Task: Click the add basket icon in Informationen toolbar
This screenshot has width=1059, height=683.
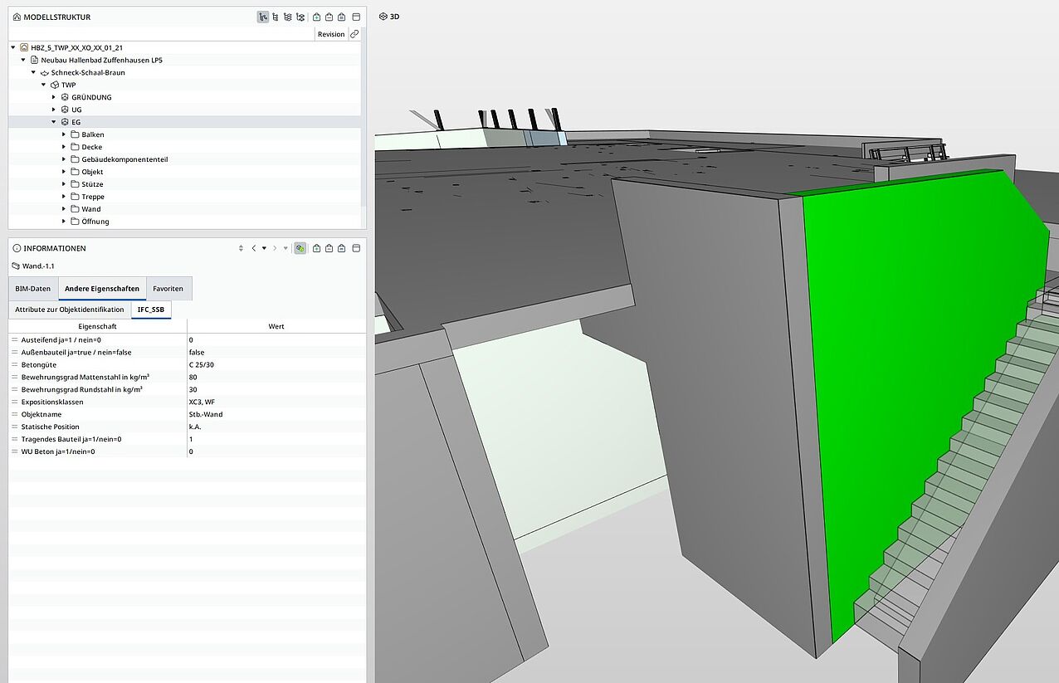Action: coord(317,248)
